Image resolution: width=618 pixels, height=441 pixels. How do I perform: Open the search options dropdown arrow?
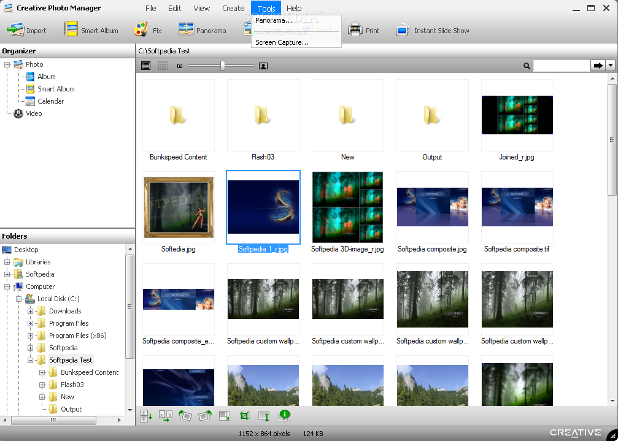coord(611,66)
